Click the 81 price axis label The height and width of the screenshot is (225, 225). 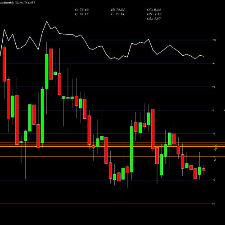[x=214, y=134]
